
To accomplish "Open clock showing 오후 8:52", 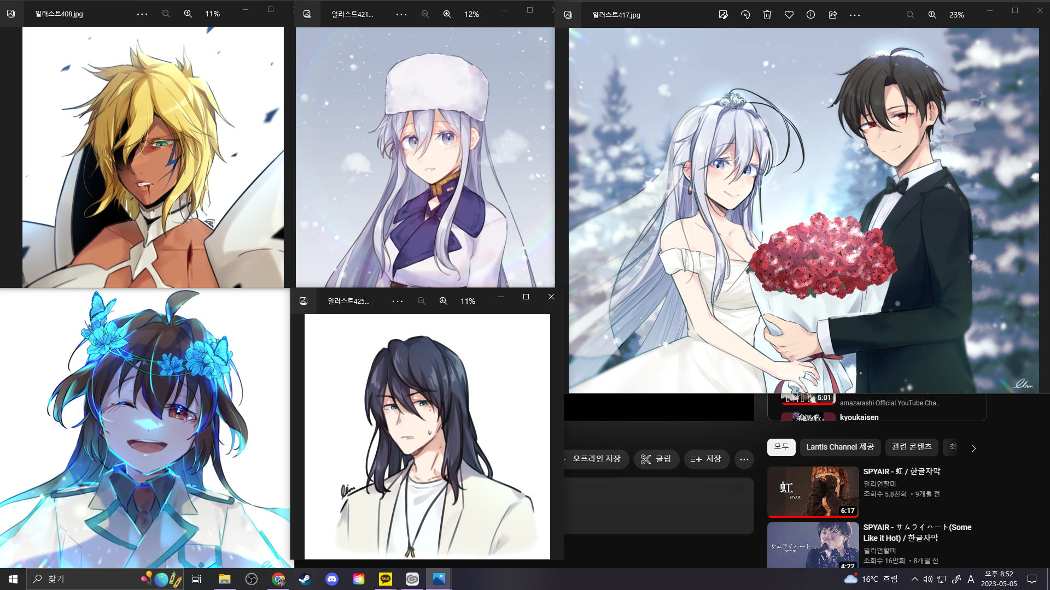I will pos(999,579).
